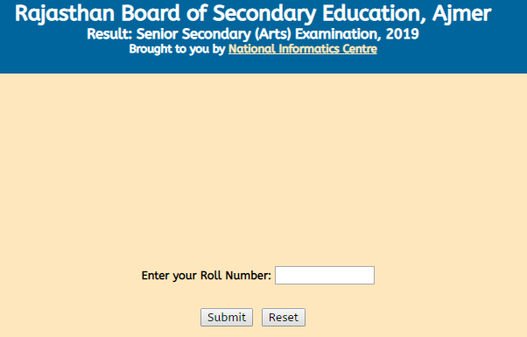Select the 'Enter your Roll Number:' label
Image resolution: width=527 pixels, height=337 pixels.
[206, 276]
